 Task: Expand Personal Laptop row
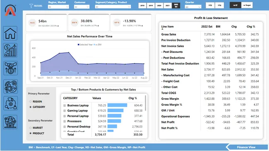[65, 116]
